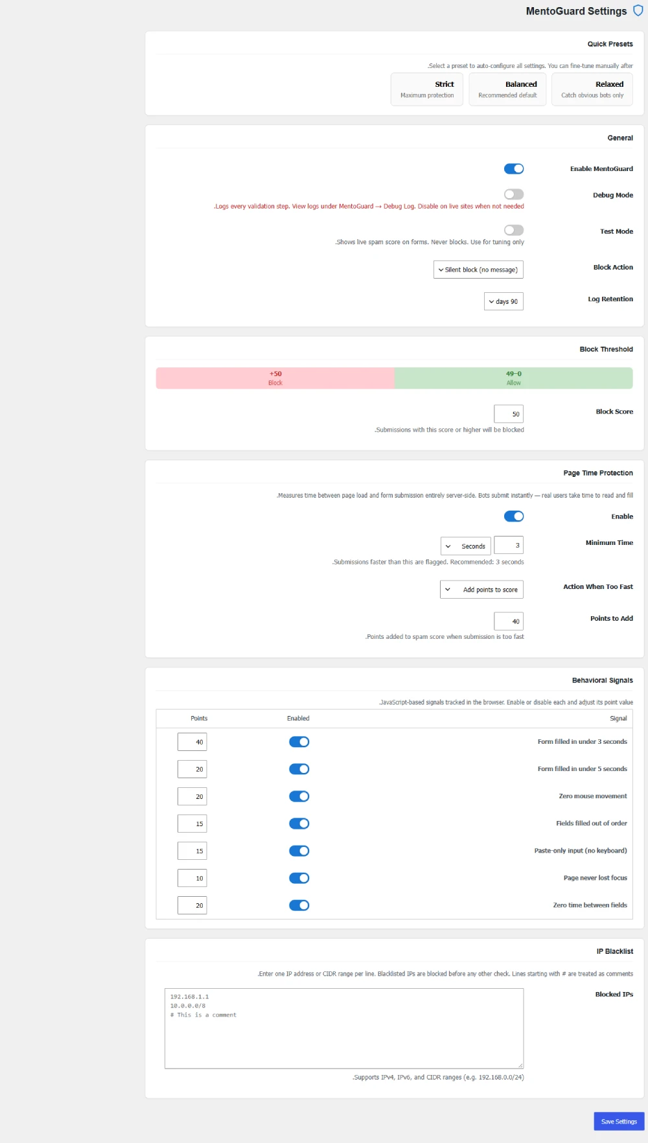
Task: Select the Strict preset
Action: tap(427, 89)
